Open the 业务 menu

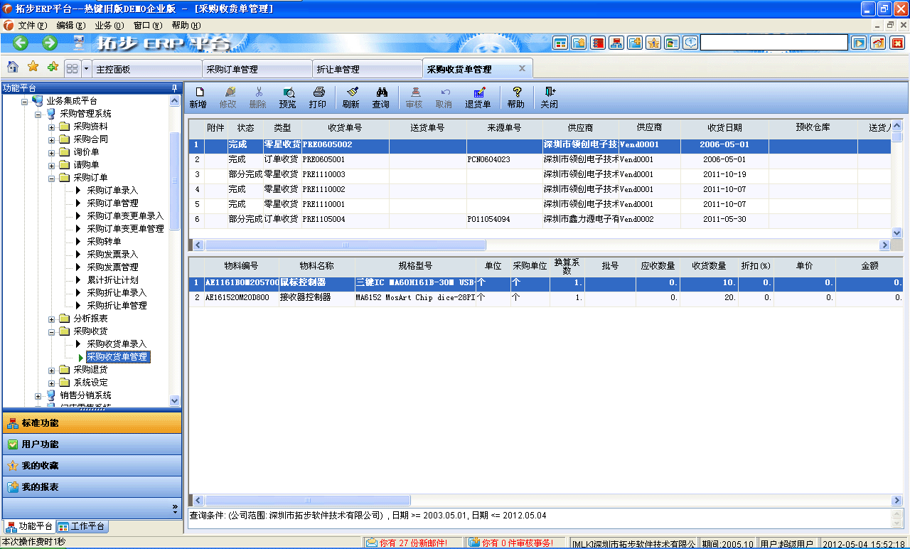[x=108, y=25]
